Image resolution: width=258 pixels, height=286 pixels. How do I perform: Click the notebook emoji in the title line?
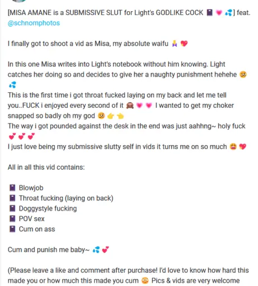pos(209,13)
